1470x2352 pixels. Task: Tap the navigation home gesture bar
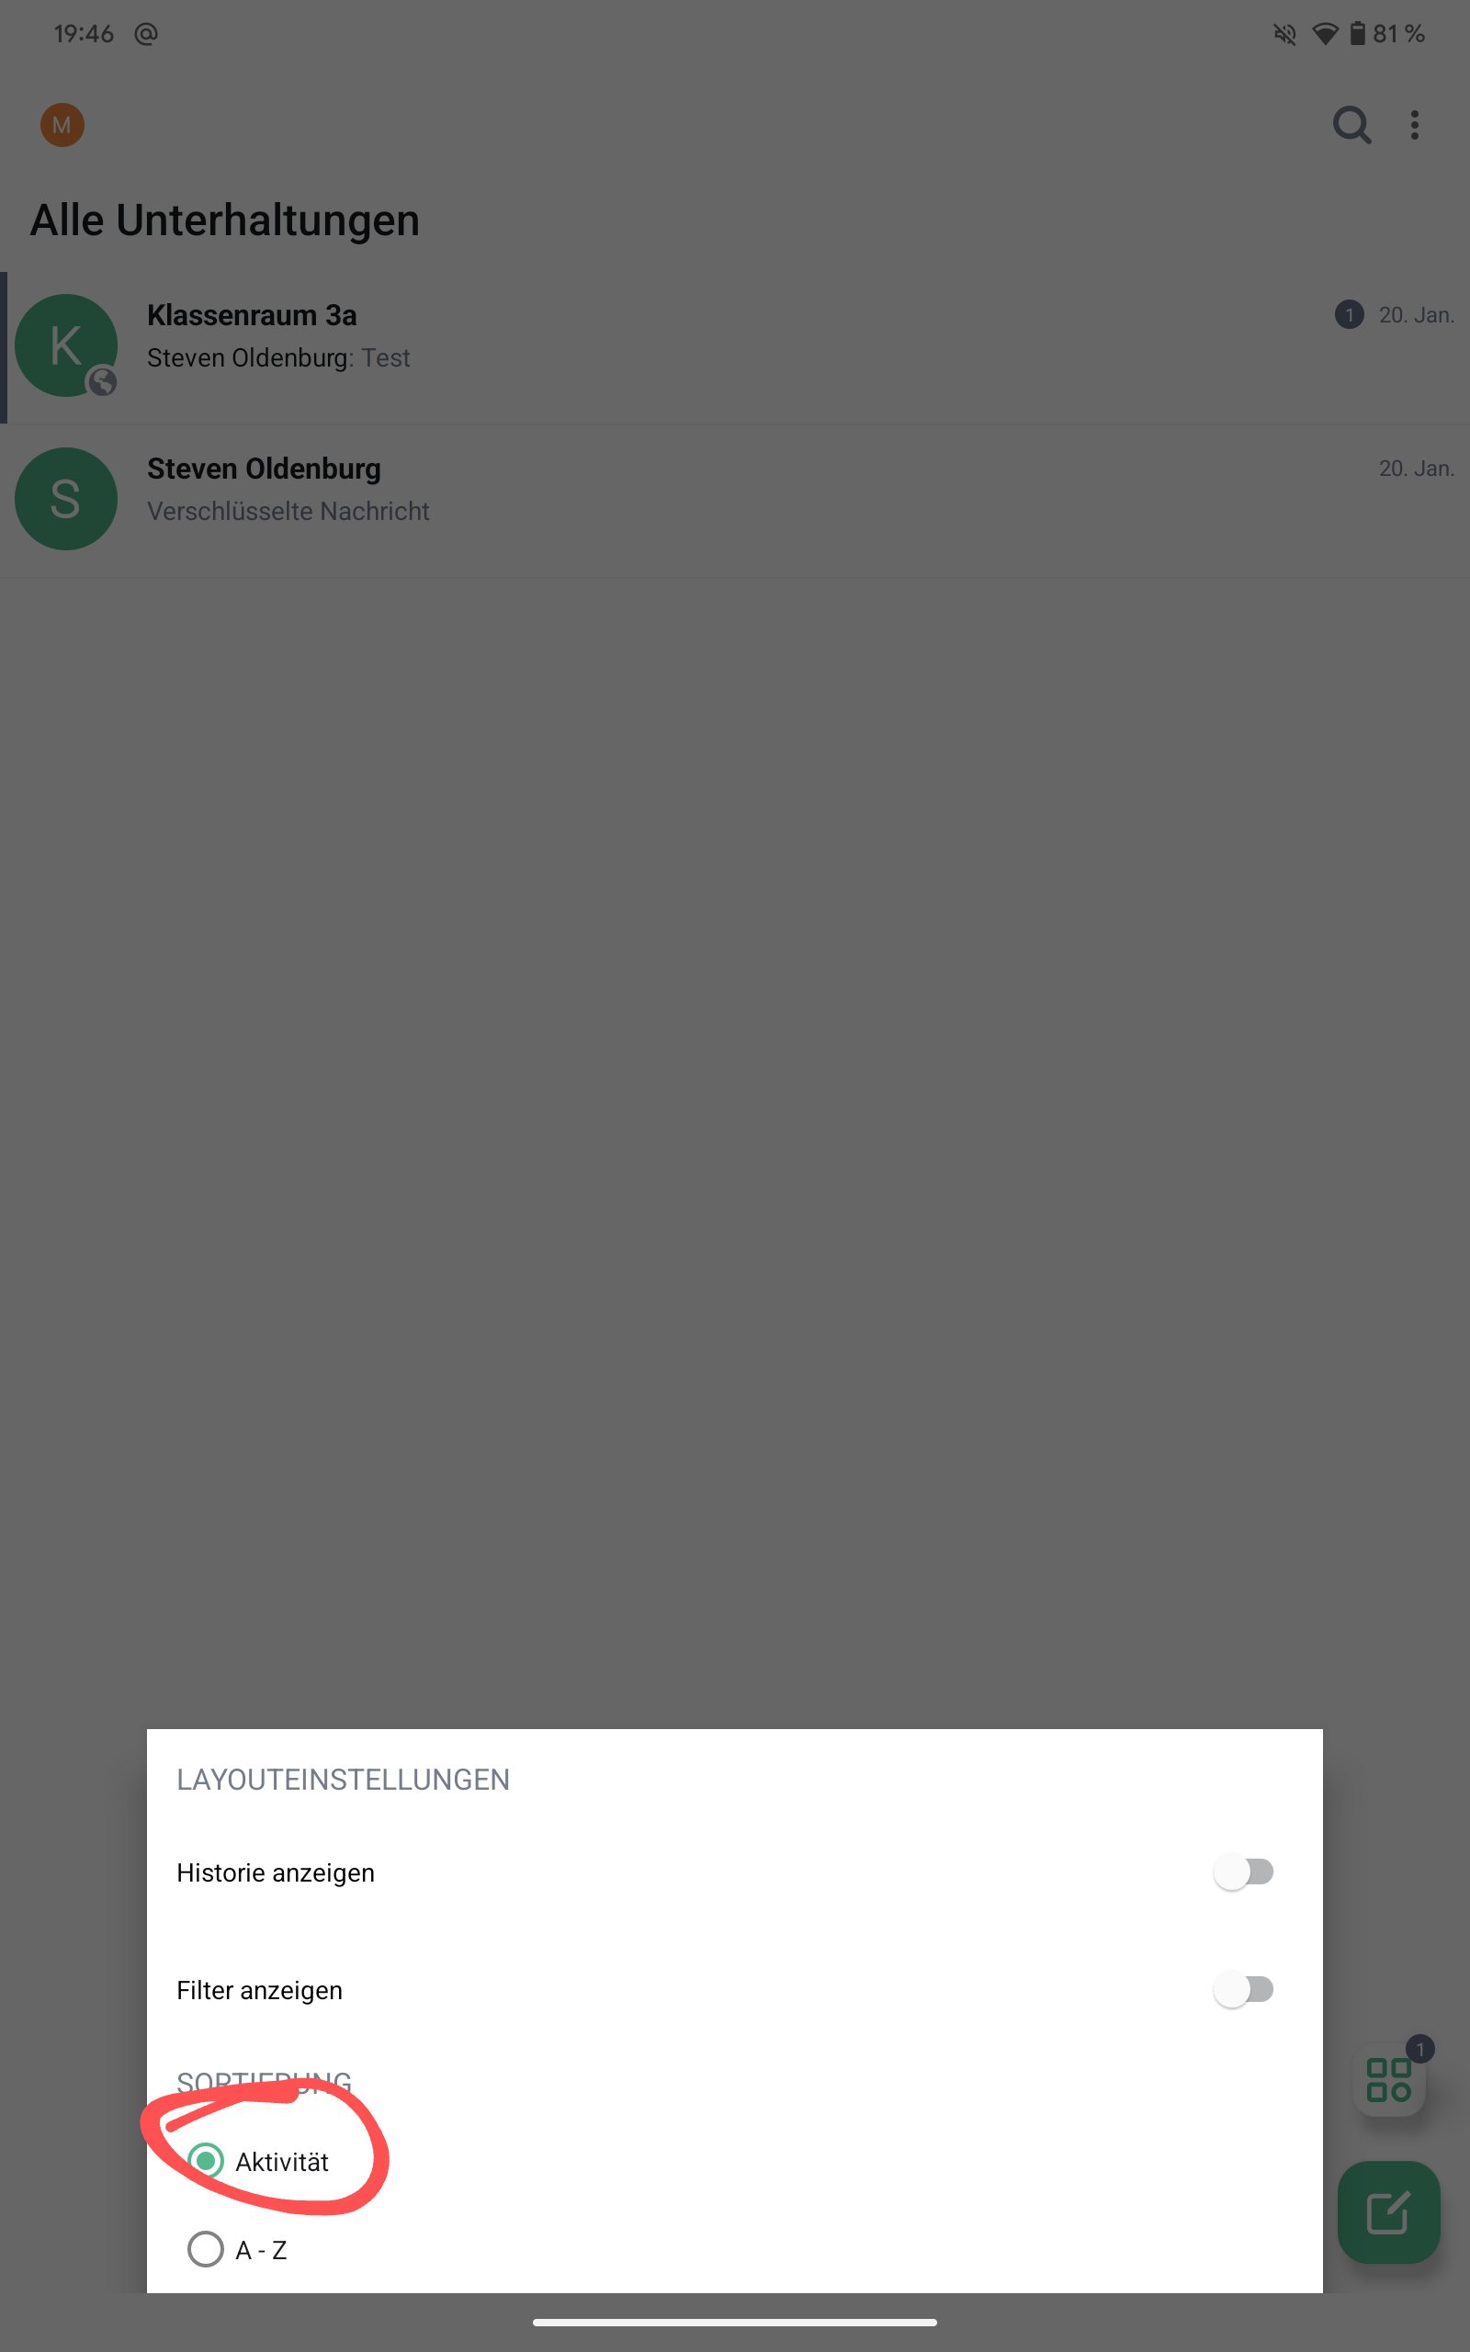[x=735, y=2322]
